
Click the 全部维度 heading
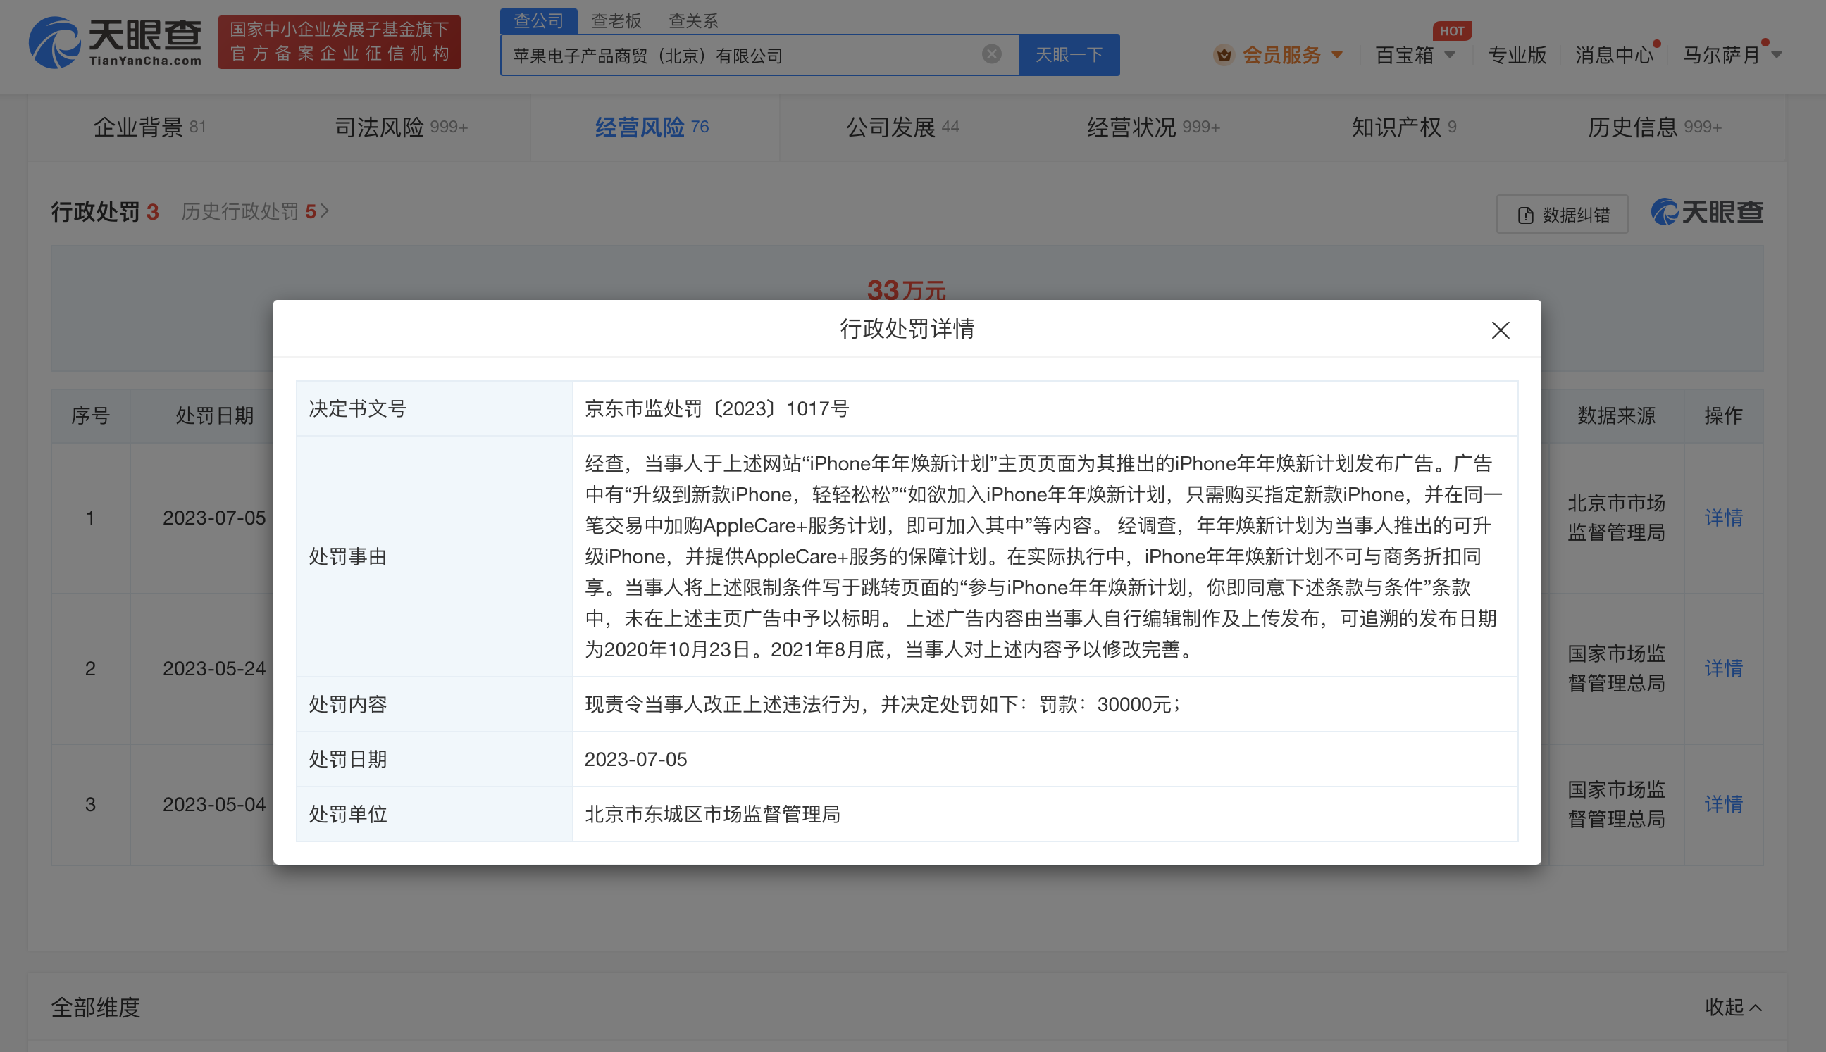coord(95,1007)
